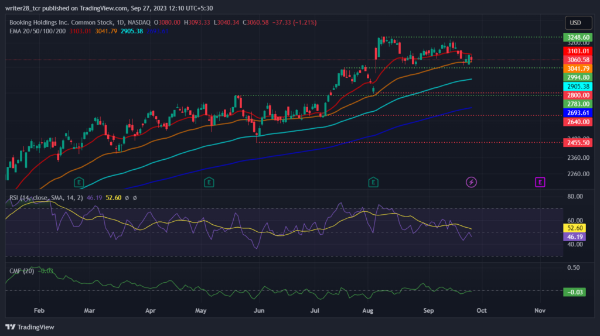
Task: Select the 2693.61 blue EMA label
Action: [578, 113]
